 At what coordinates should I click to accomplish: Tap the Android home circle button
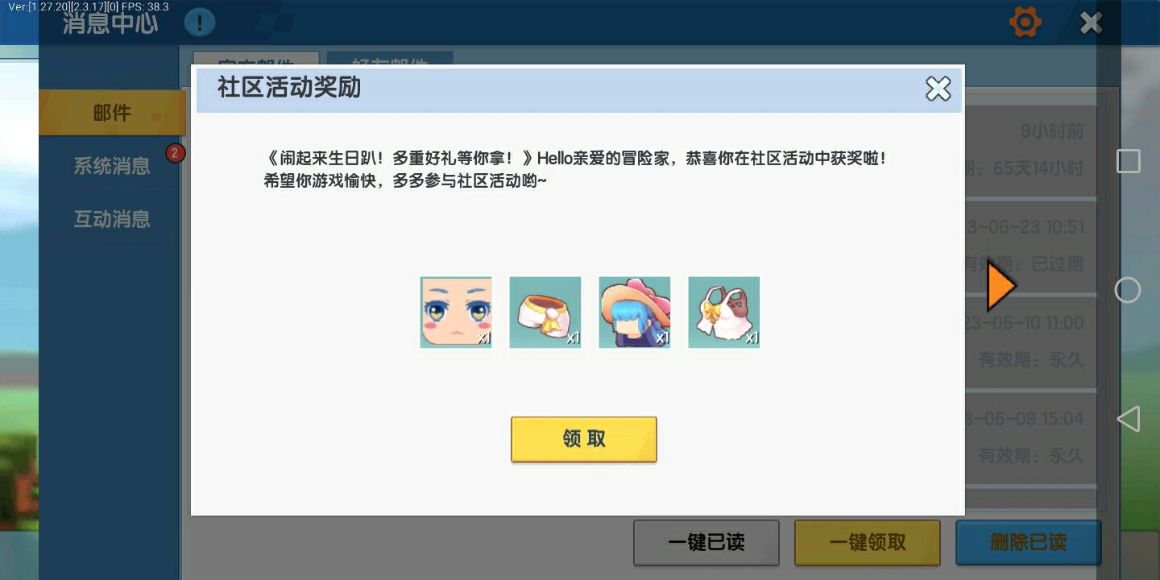point(1128,290)
